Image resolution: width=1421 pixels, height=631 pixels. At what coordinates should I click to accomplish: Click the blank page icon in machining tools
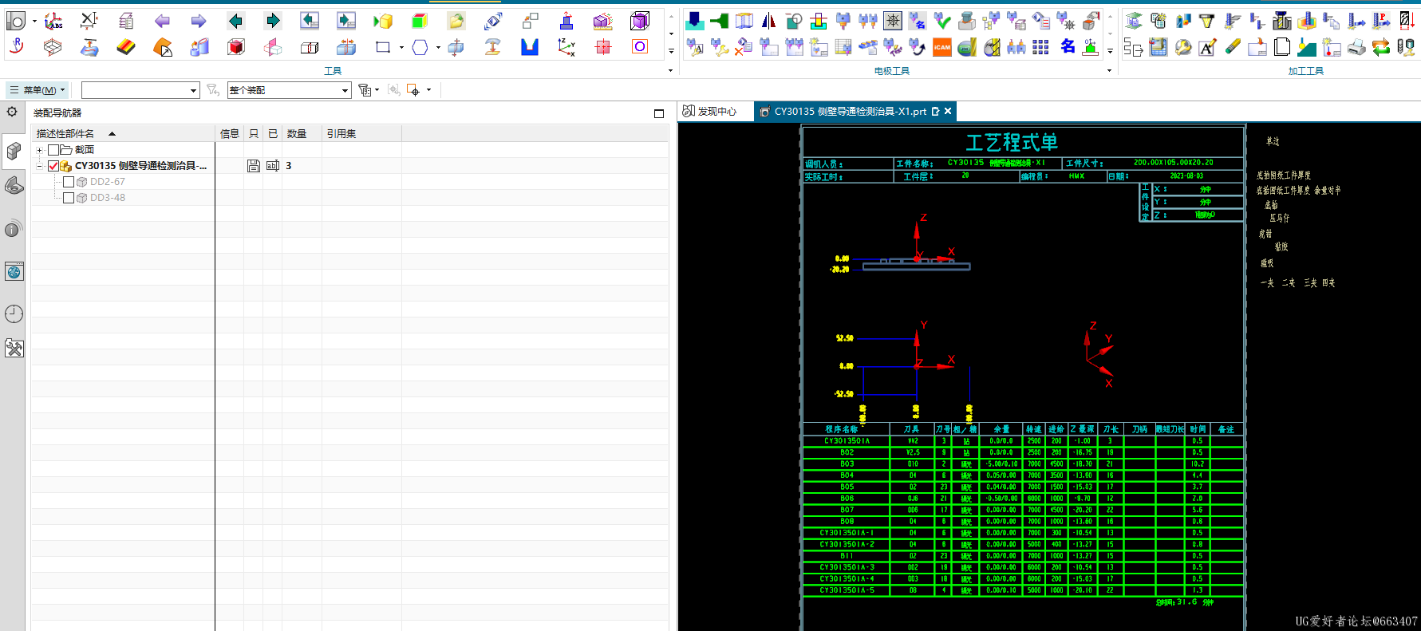(x=1282, y=48)
